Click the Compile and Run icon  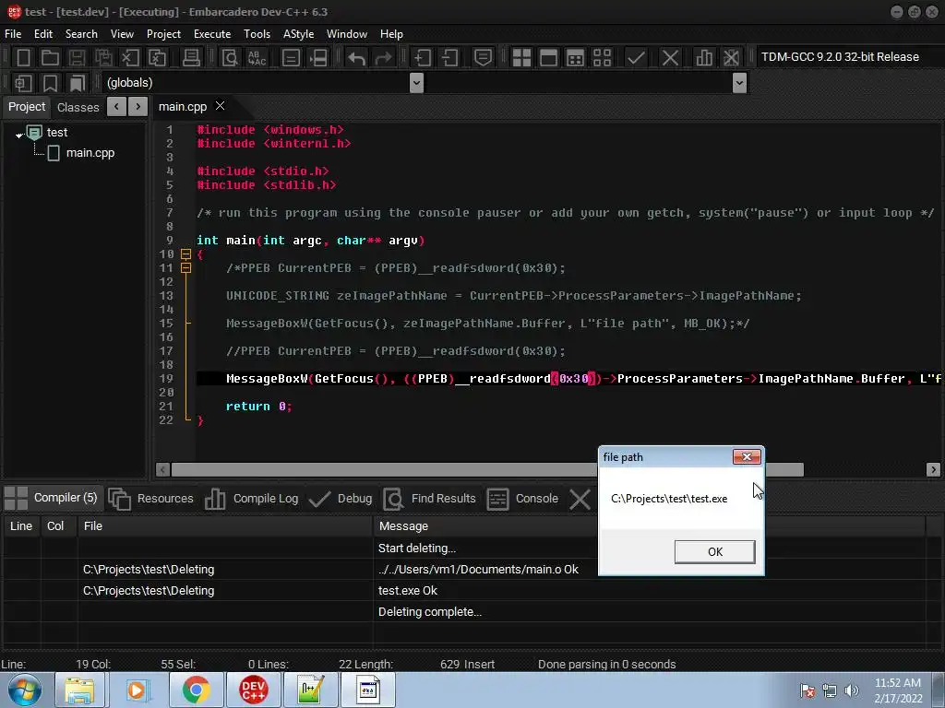click(x=576, y=58)
